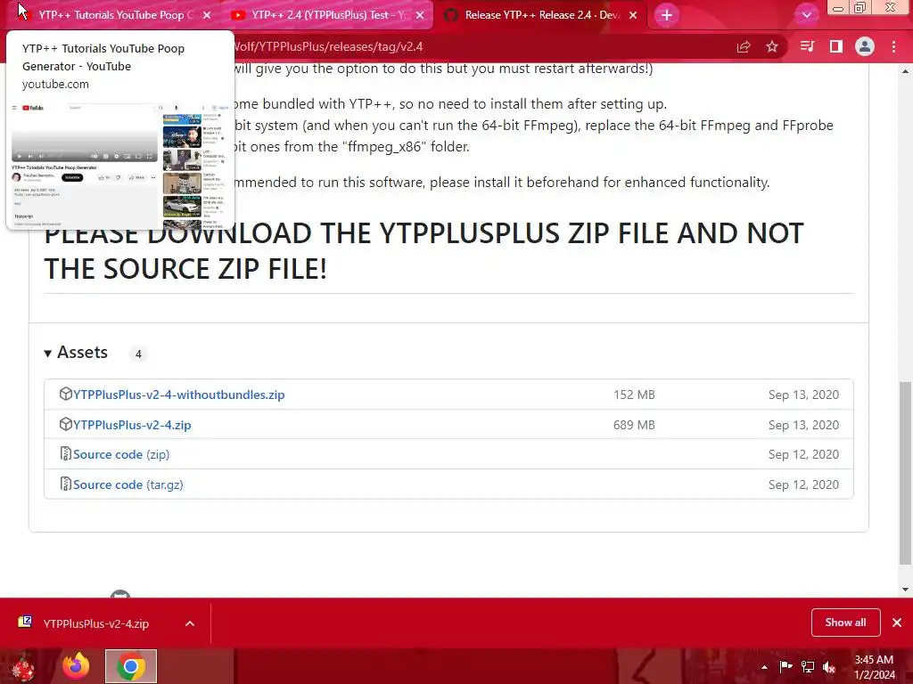
Task: Open downloaded YTPPlusPlus-v2-4.zip in download bar
Action: pyautogui.click(x=96, y=623)
